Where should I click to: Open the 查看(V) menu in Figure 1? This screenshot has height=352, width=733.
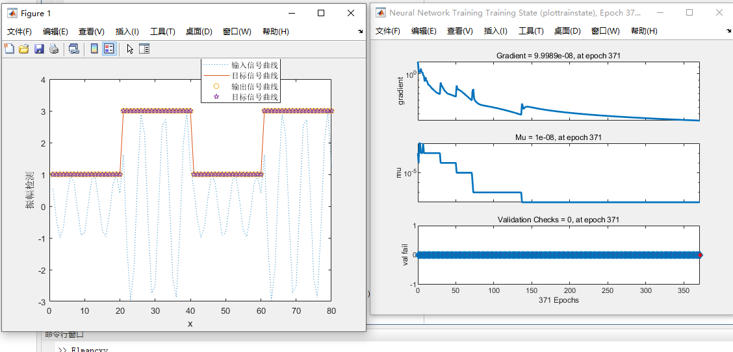[91, 32]
